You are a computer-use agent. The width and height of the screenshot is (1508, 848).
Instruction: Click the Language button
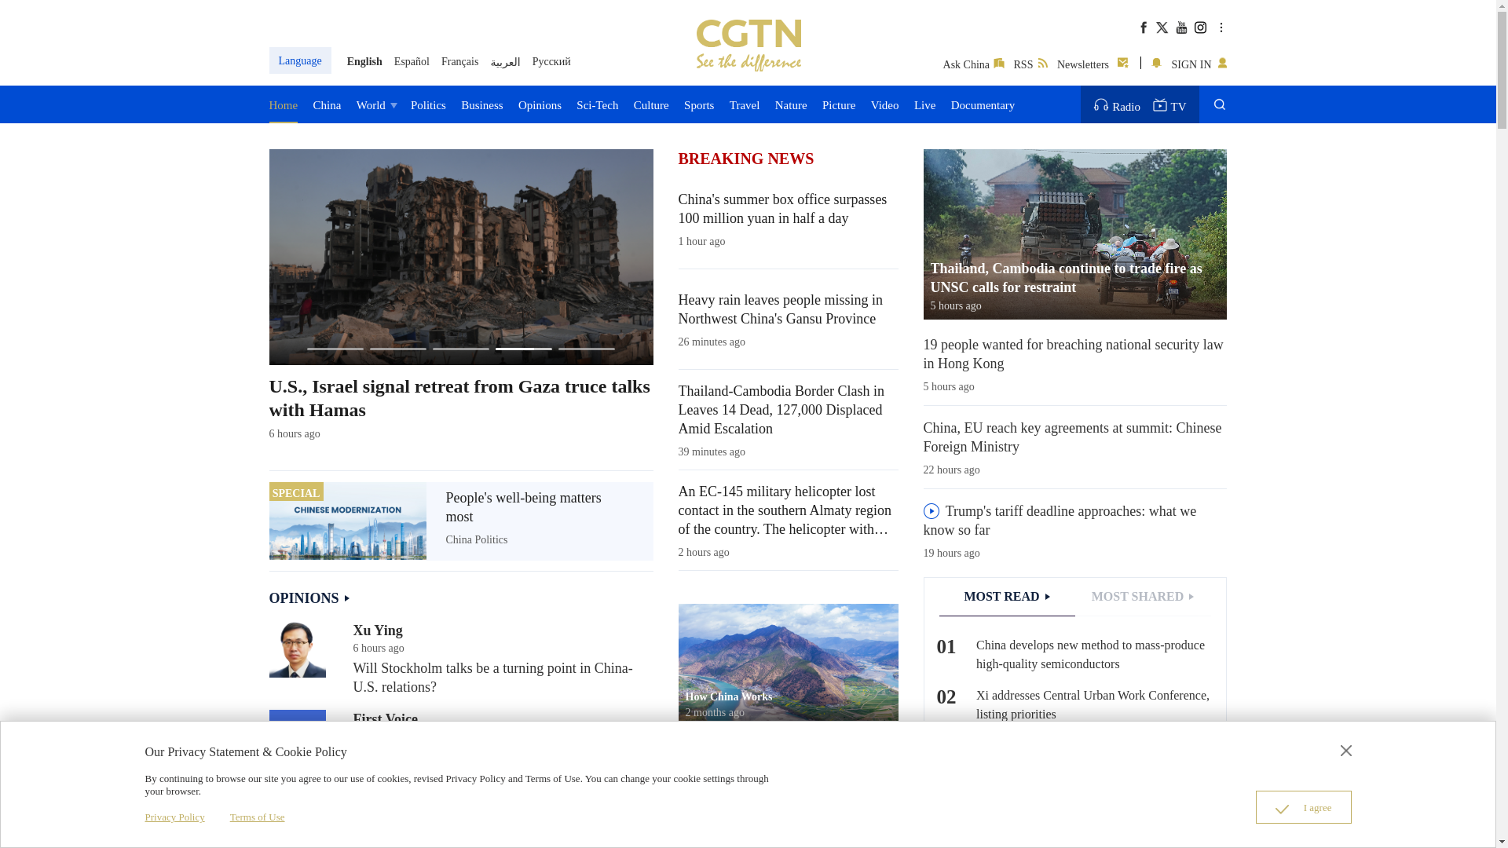pos(300,60)
